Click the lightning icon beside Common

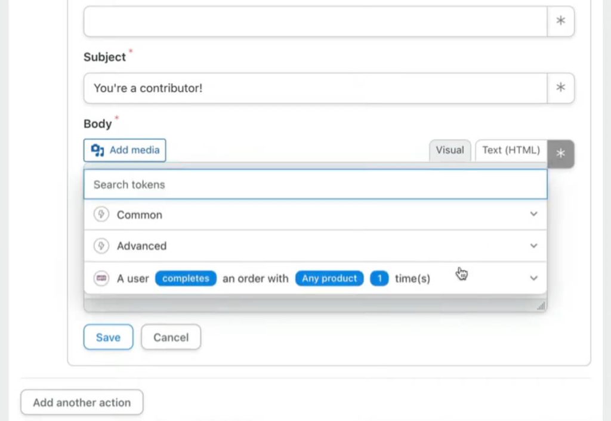click(x=101, y=214)
